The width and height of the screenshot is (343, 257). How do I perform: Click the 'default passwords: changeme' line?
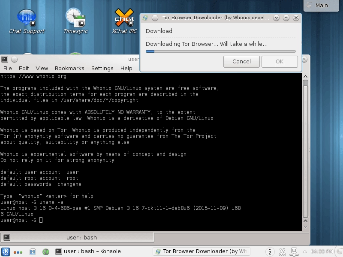tap(41, 184)
